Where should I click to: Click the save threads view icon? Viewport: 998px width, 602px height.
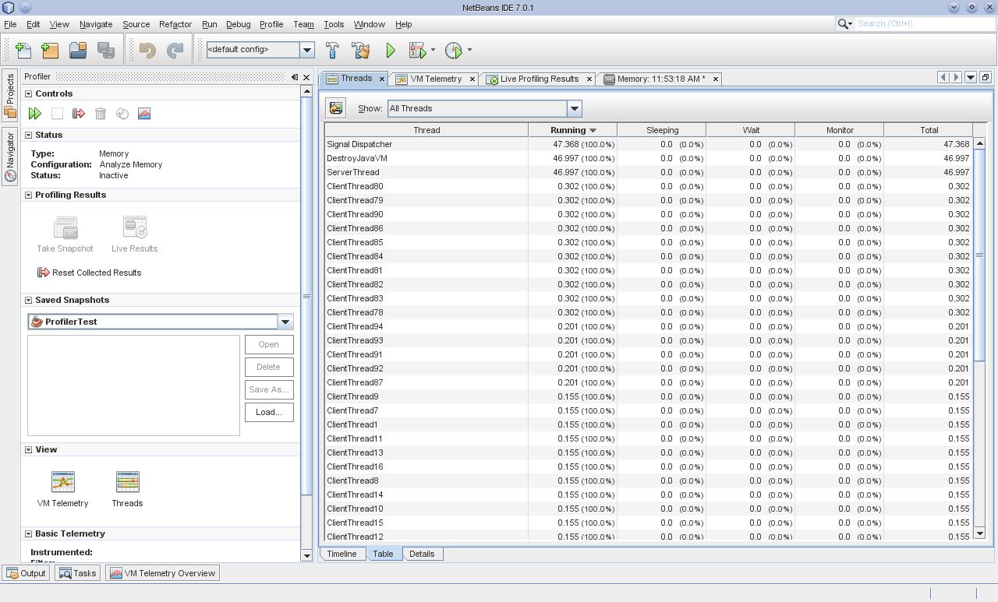[x=336, y=108]
